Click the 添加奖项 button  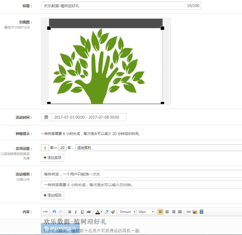[x=52, y=158]
